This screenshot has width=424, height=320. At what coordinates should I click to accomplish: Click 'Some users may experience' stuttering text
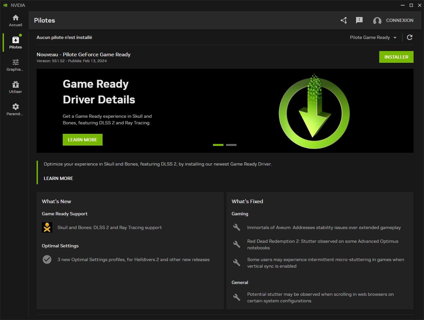326,263
